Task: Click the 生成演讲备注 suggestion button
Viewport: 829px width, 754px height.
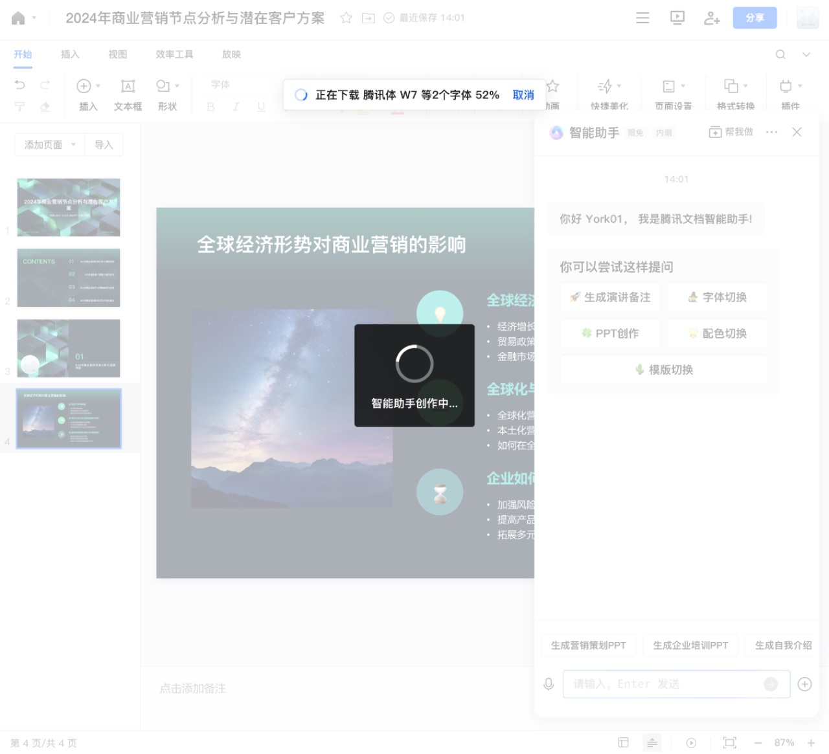Action: coord(610,297)
